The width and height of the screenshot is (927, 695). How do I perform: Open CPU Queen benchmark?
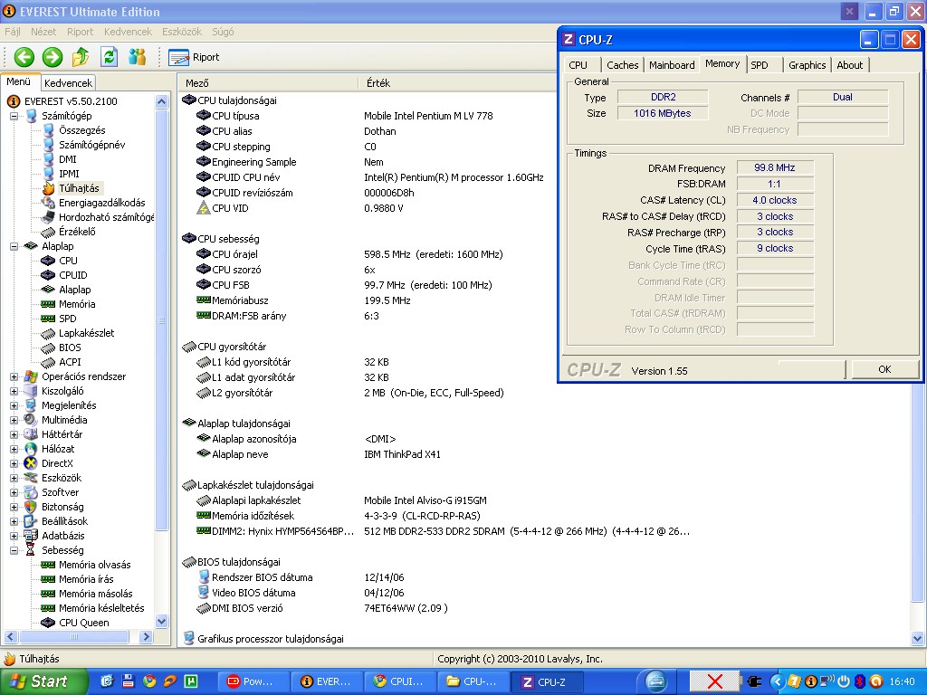[x=83, y=623]
